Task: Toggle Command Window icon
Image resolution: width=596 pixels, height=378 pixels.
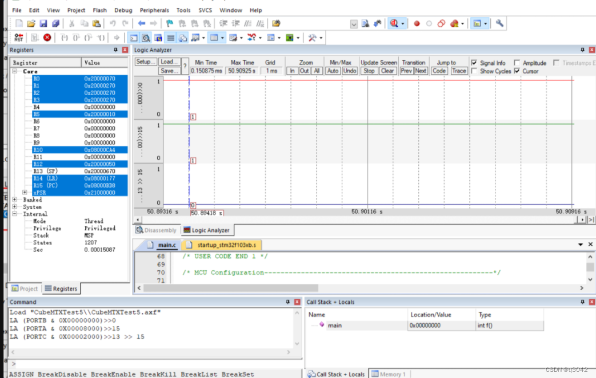Action: pos(134,38)
